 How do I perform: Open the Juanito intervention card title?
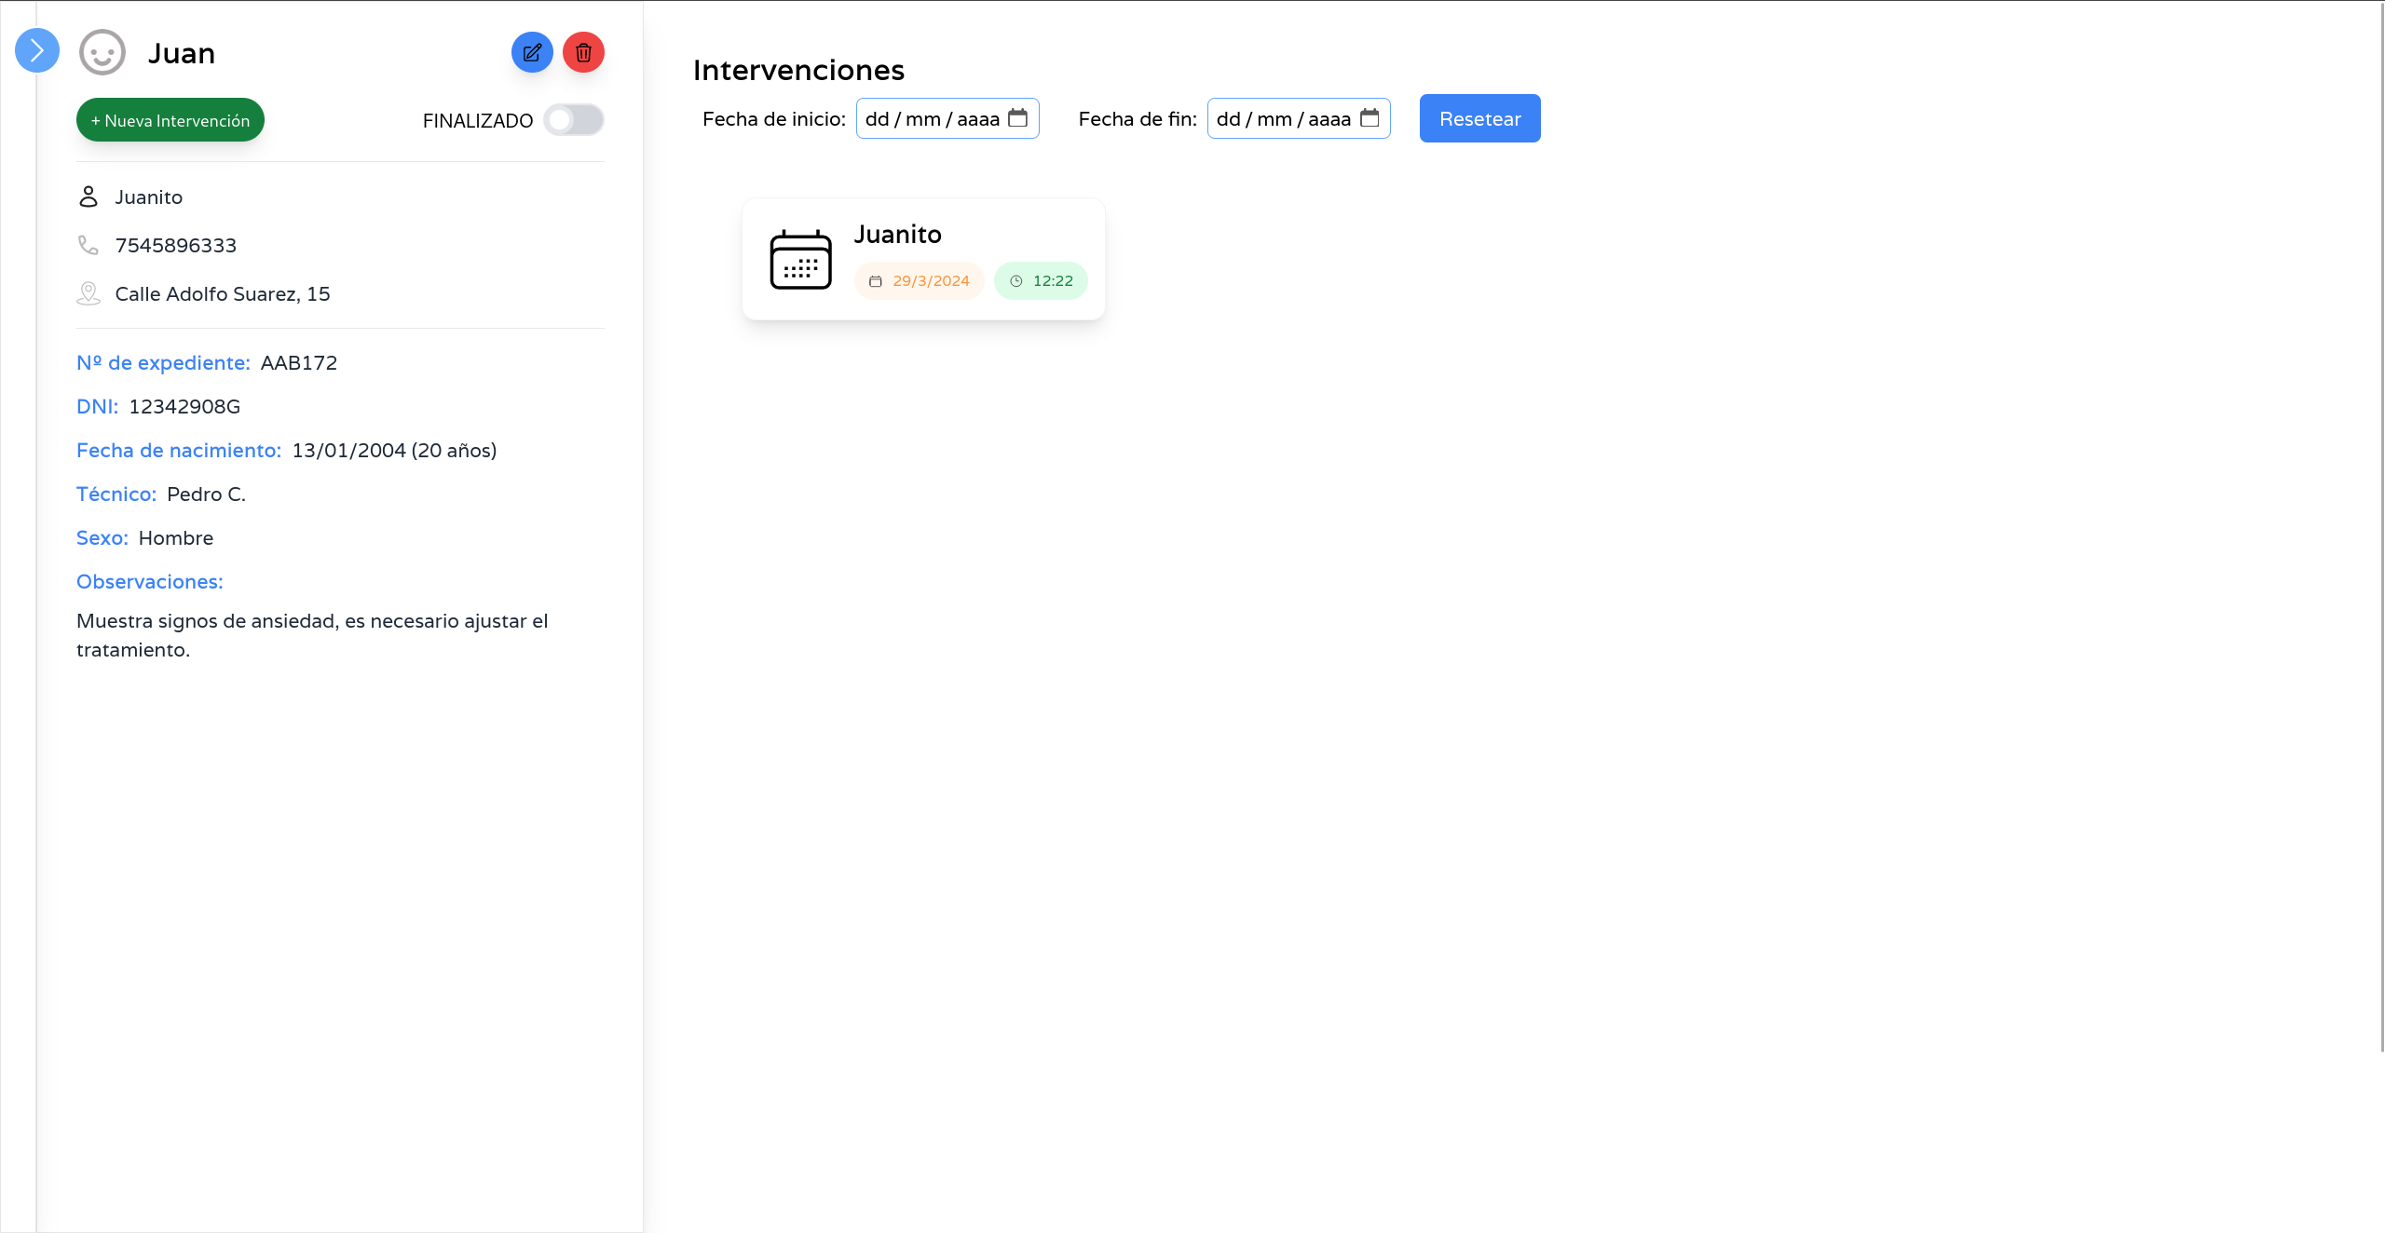tap(898, 235)
